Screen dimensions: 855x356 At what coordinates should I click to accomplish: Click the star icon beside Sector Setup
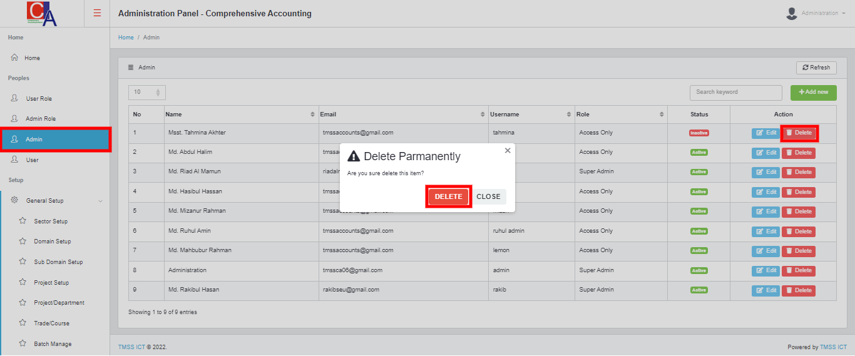point(23,221)
